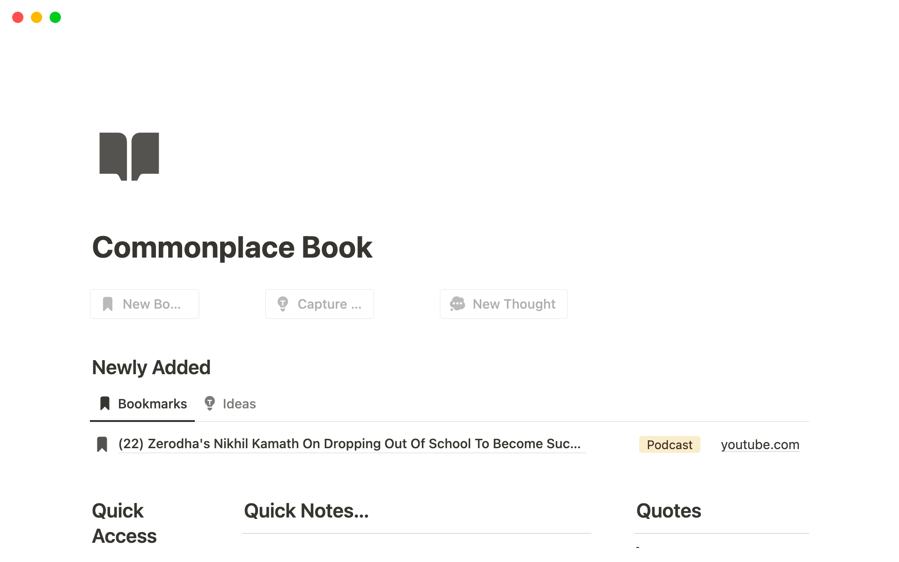Image resolution: width=899 pixels, height=562 pixels.
Task: Switch to the Ideas tab
Action: 239,403
